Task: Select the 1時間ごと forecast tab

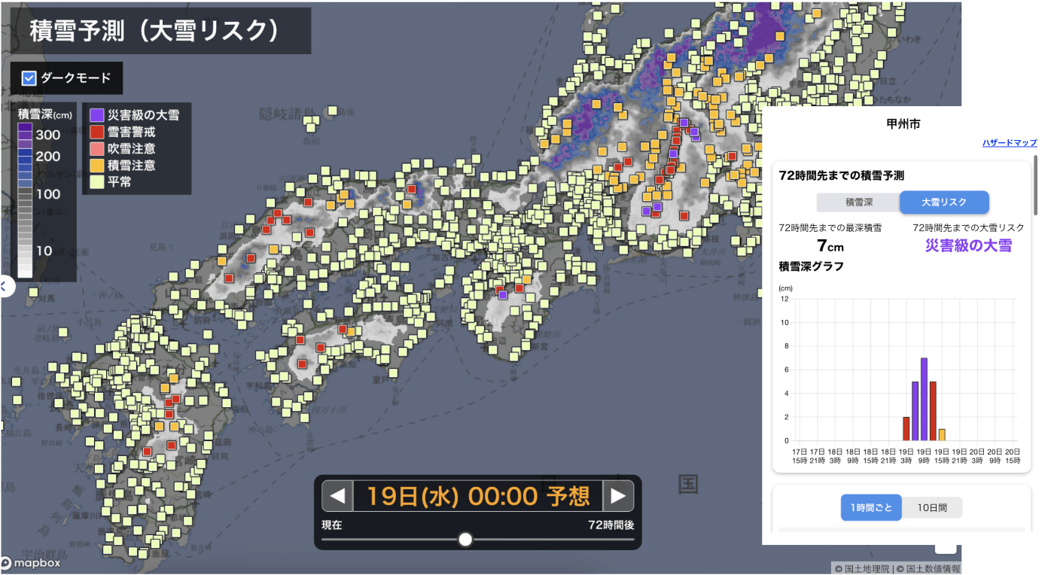Action: 871,508
